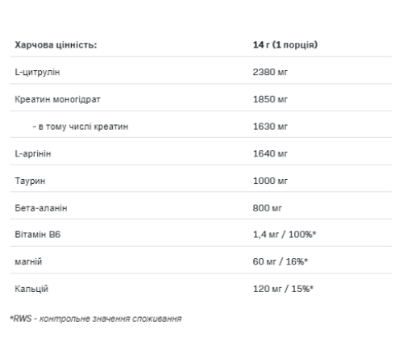Screen dimensions: 403x363
Task: Click the 1640 мг value
Action: pyautogui.click(x=270, y=153)
